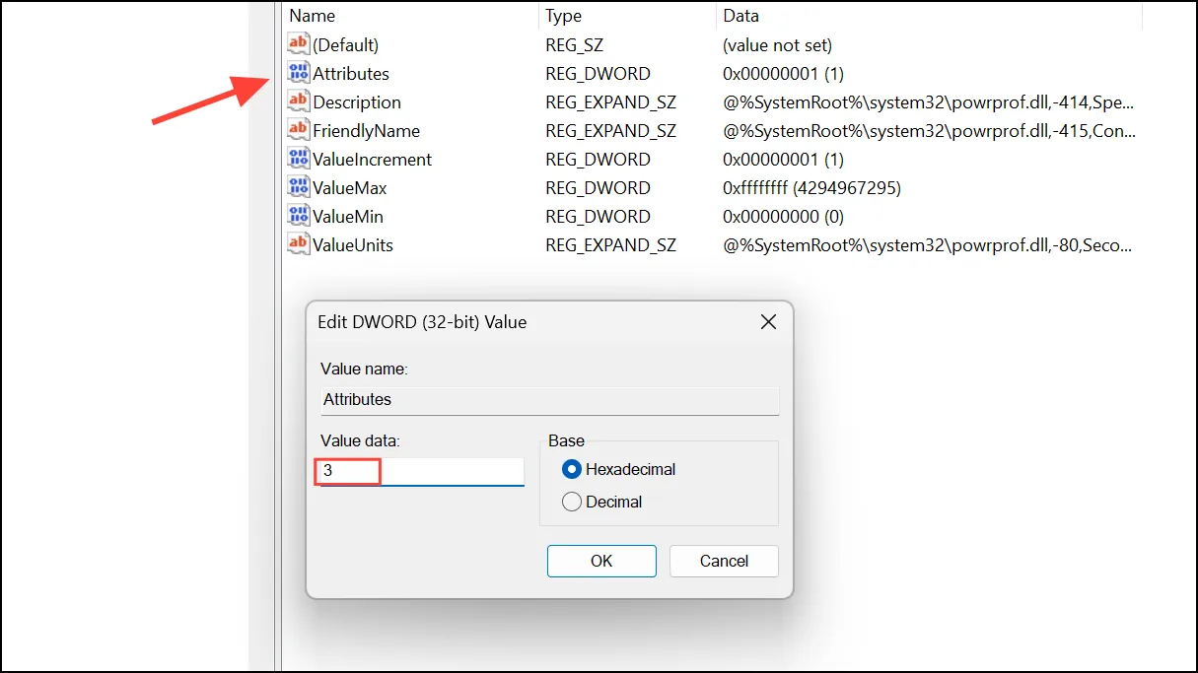
Task: Click the ValueMin DWORD icon
Action: tap(298, 216)
